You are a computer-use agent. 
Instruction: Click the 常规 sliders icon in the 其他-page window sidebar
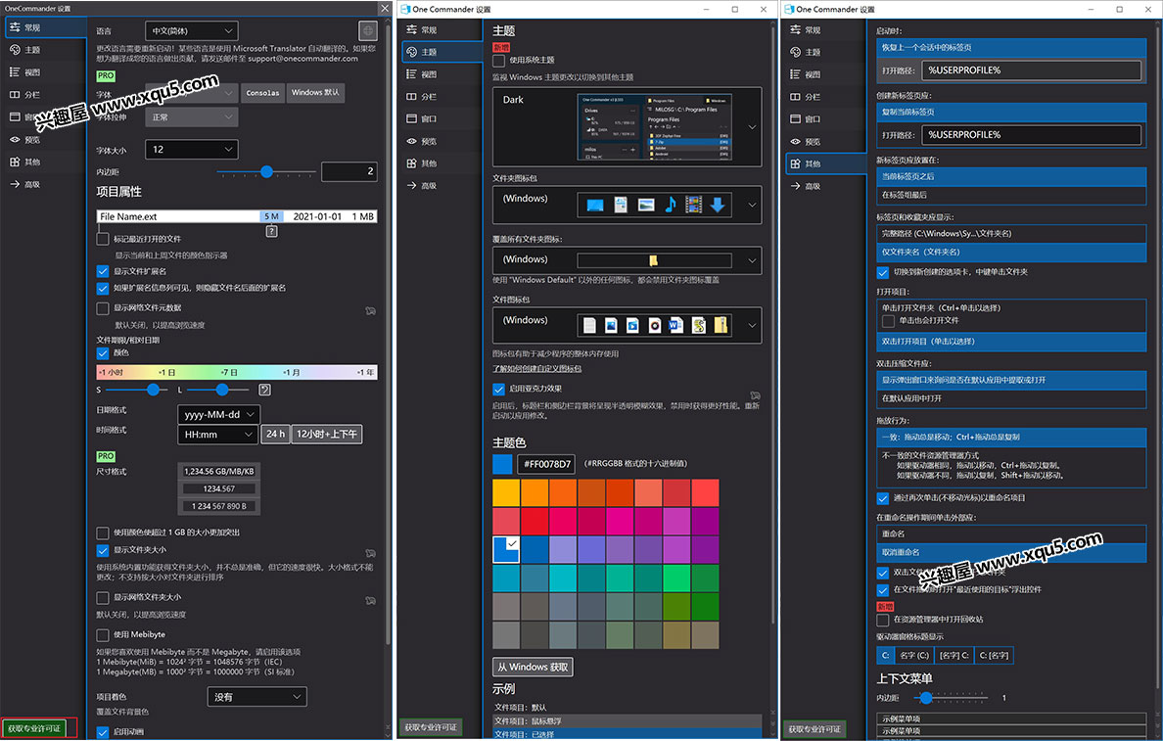[x=795, y=29]
